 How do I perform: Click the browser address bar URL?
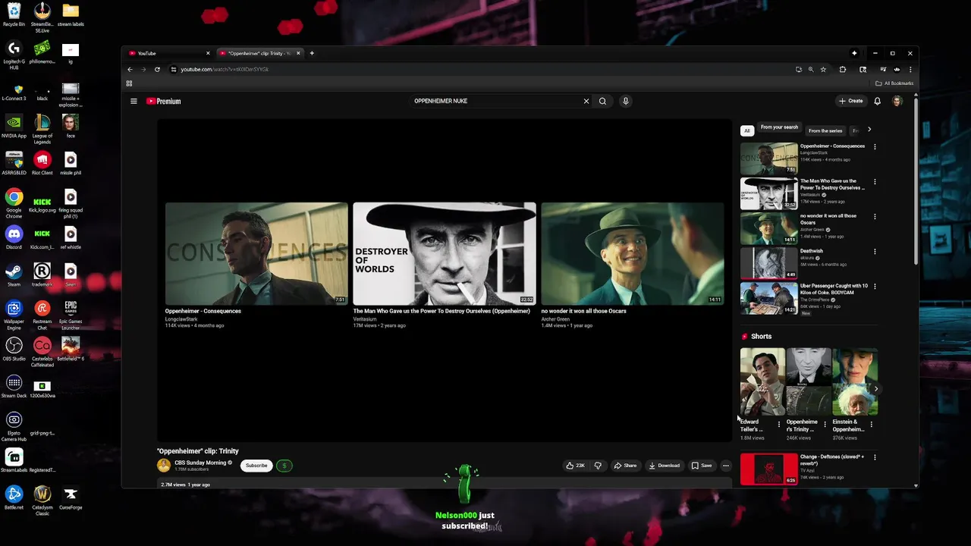pyautogui.click(x=225, y=69)
